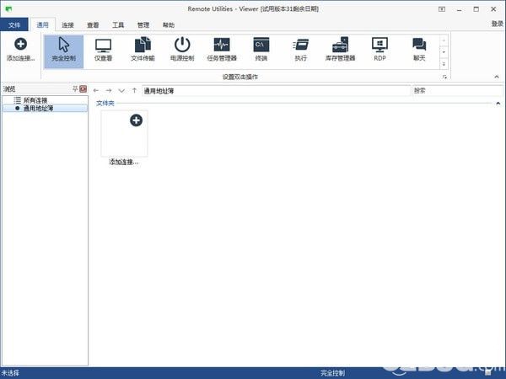
Task: Go up one level with the up arrow
Action: pyautogui.click(x=134, y=91)
